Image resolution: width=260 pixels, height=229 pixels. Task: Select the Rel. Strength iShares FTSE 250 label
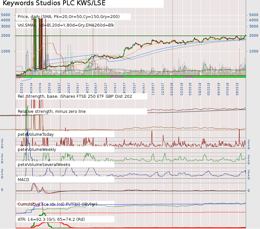click(x=75, y=96)
